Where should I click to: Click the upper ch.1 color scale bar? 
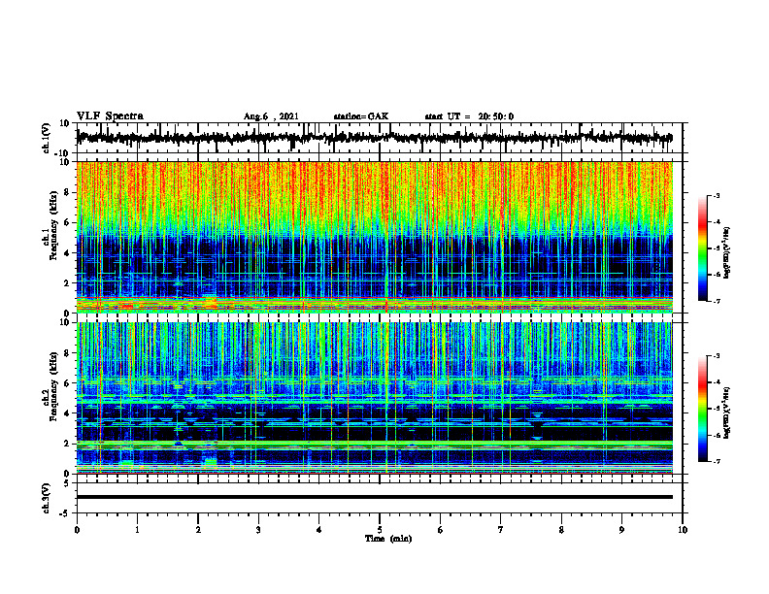702,248
